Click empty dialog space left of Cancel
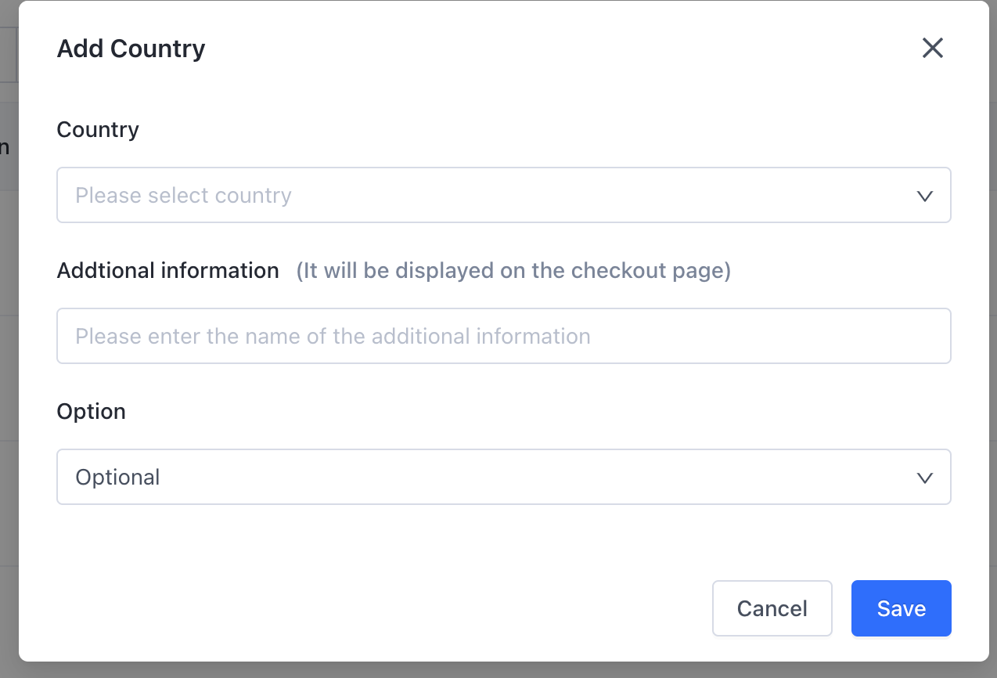 coord(391,608)
